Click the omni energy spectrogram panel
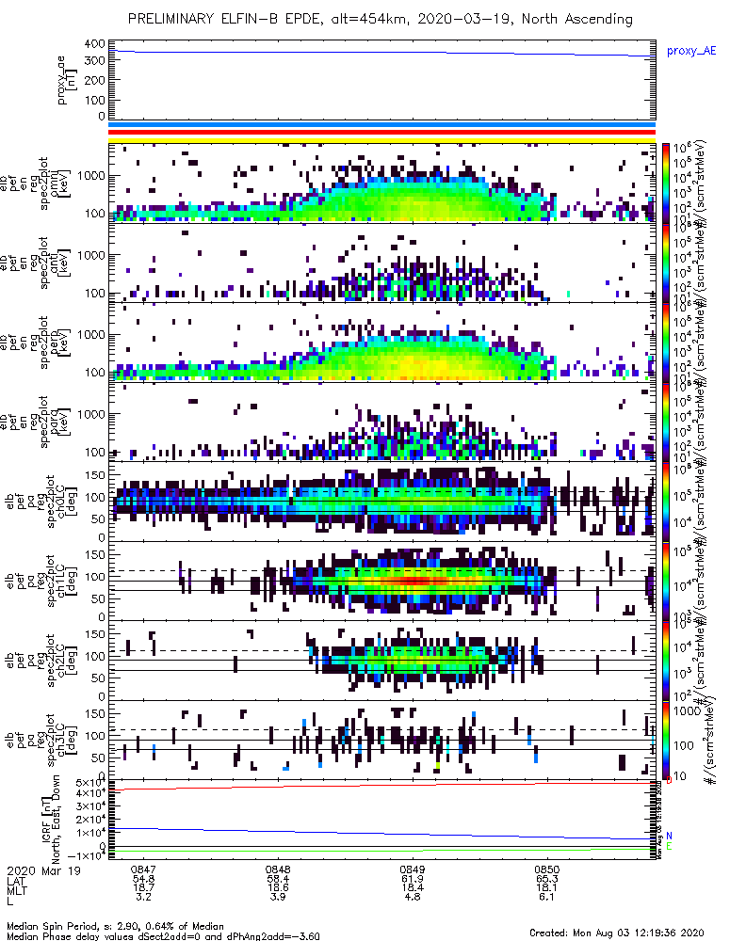Image resolution: width=730 pixels, height=941 pixels. click(x=381, y=183)
